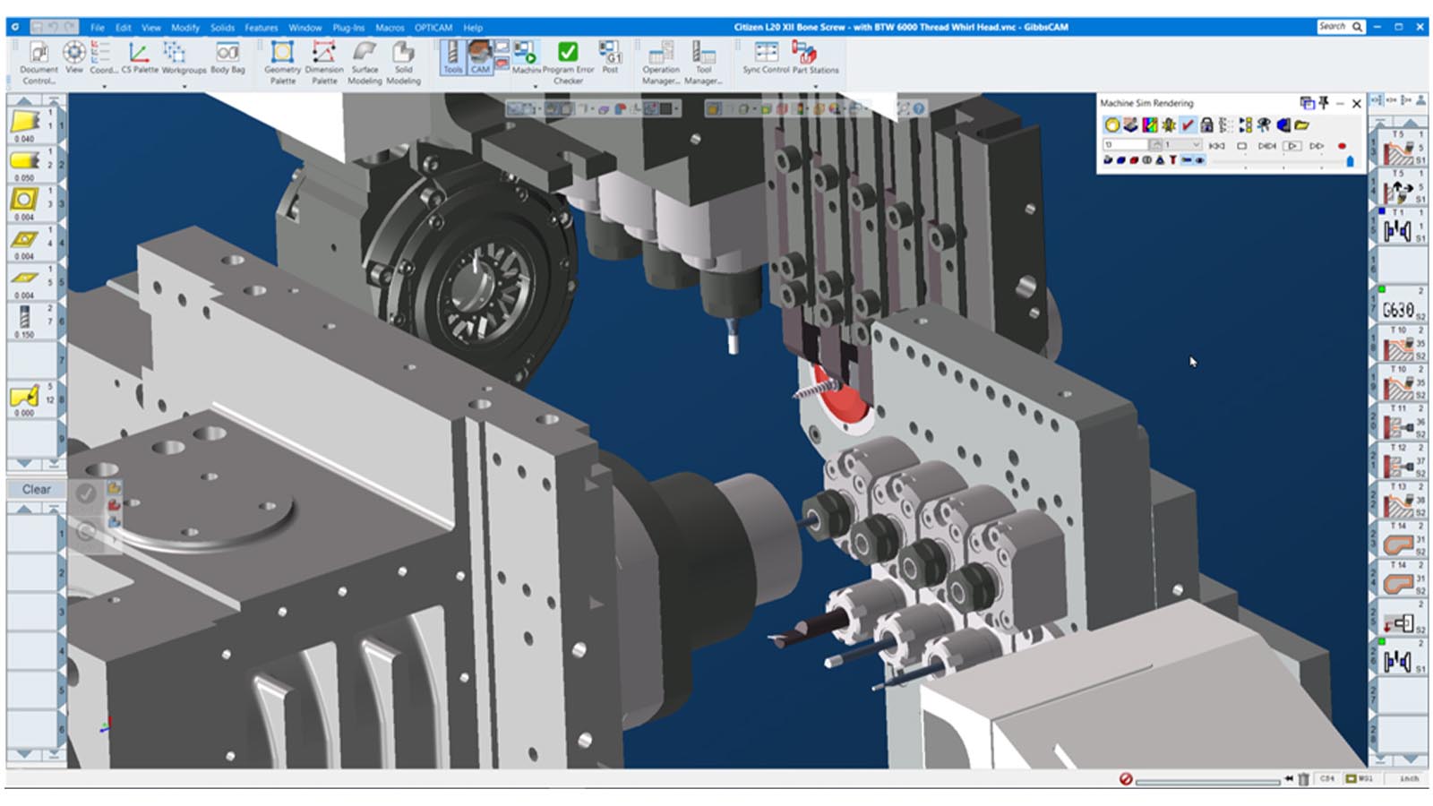
Task: Open the View palette icon
Action: [x=74, y=57]
